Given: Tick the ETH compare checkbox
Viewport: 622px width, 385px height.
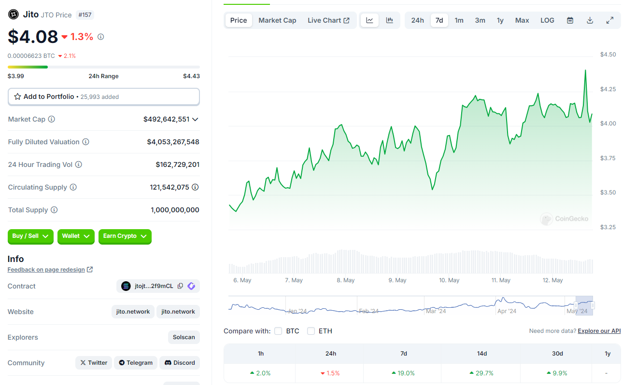Looking at the screenshot, I should [311, 331].
